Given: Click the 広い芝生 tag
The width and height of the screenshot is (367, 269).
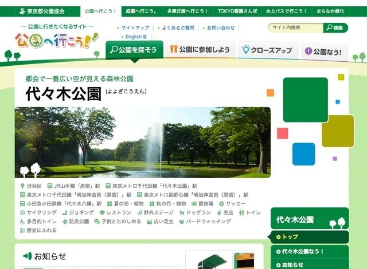Looking at the screenshot, I should (160, 221).
